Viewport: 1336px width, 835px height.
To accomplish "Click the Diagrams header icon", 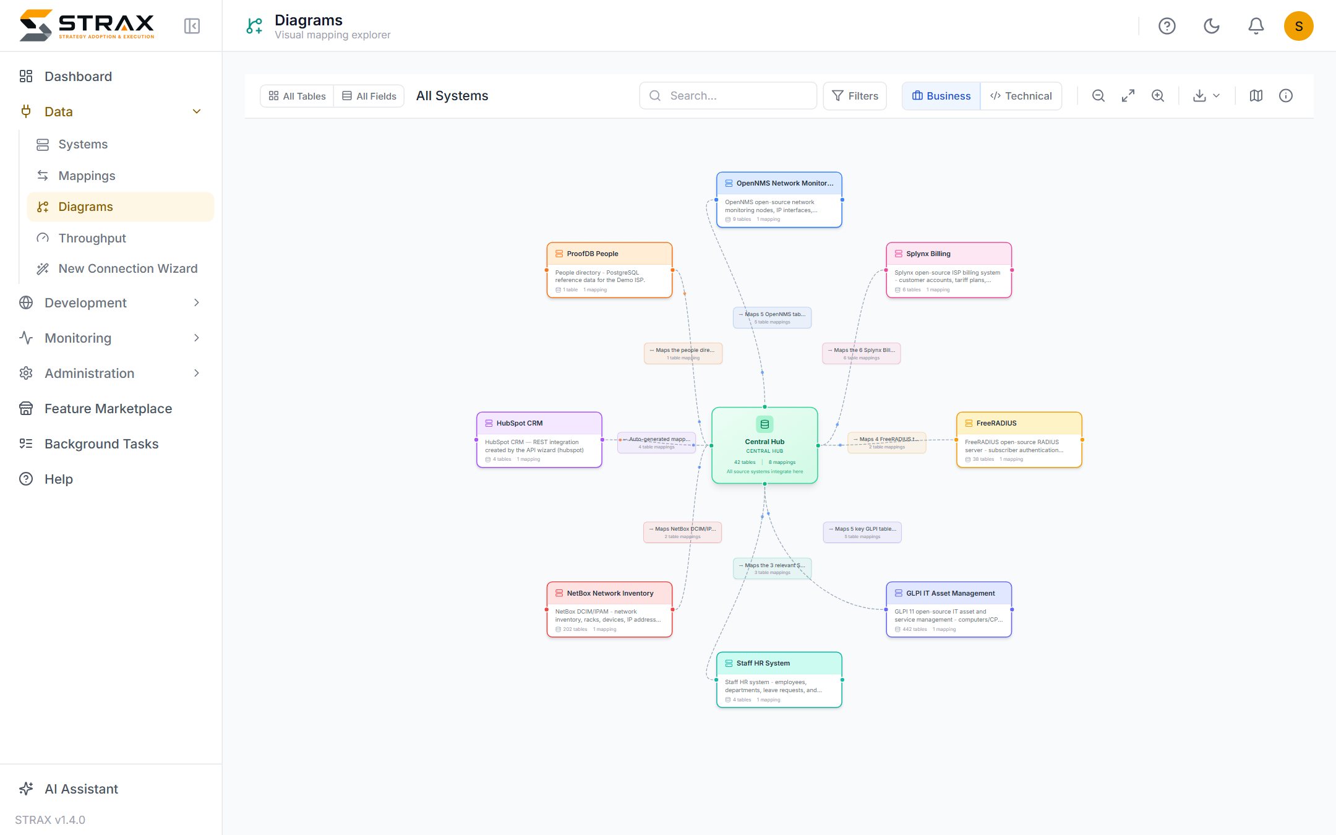I will [254, 26].
